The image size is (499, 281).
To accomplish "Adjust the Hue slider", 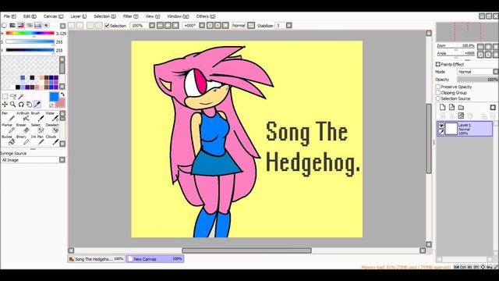I will point(30,33).
